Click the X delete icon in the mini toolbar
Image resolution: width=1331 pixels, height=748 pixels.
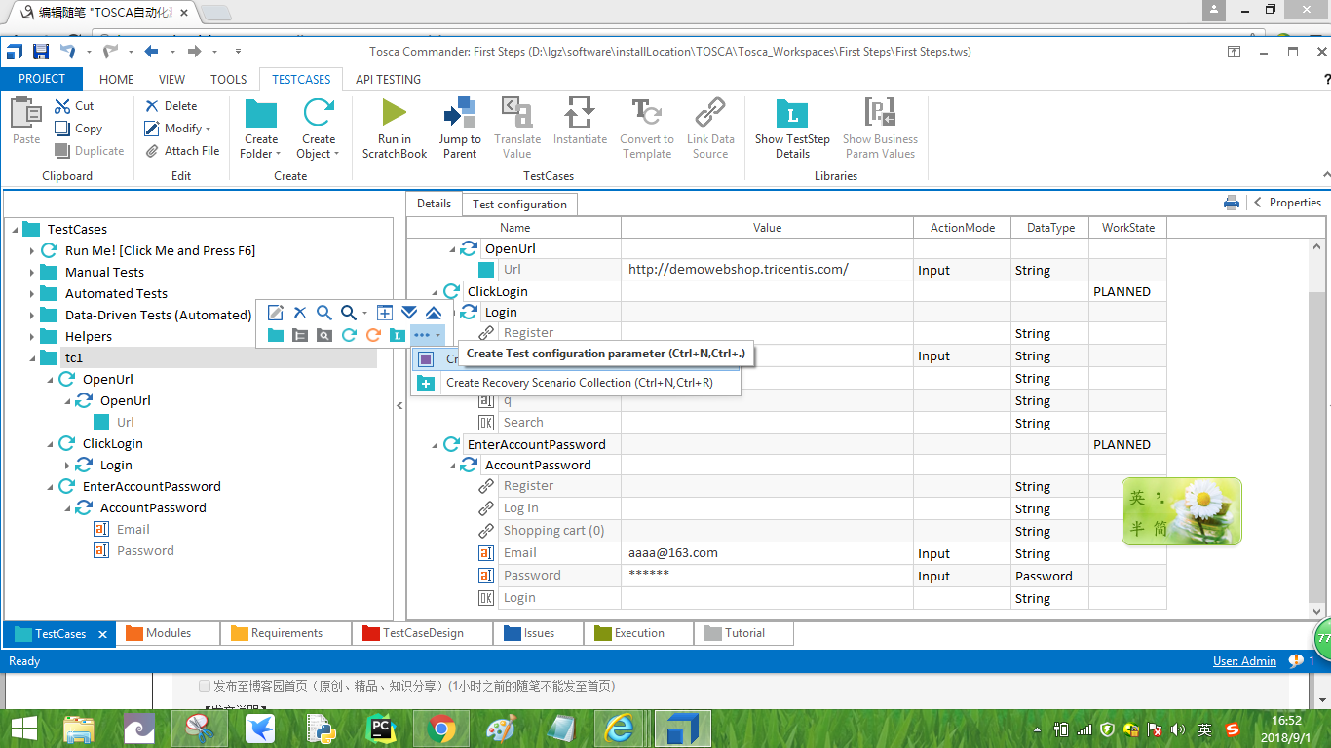pos(300,313)
